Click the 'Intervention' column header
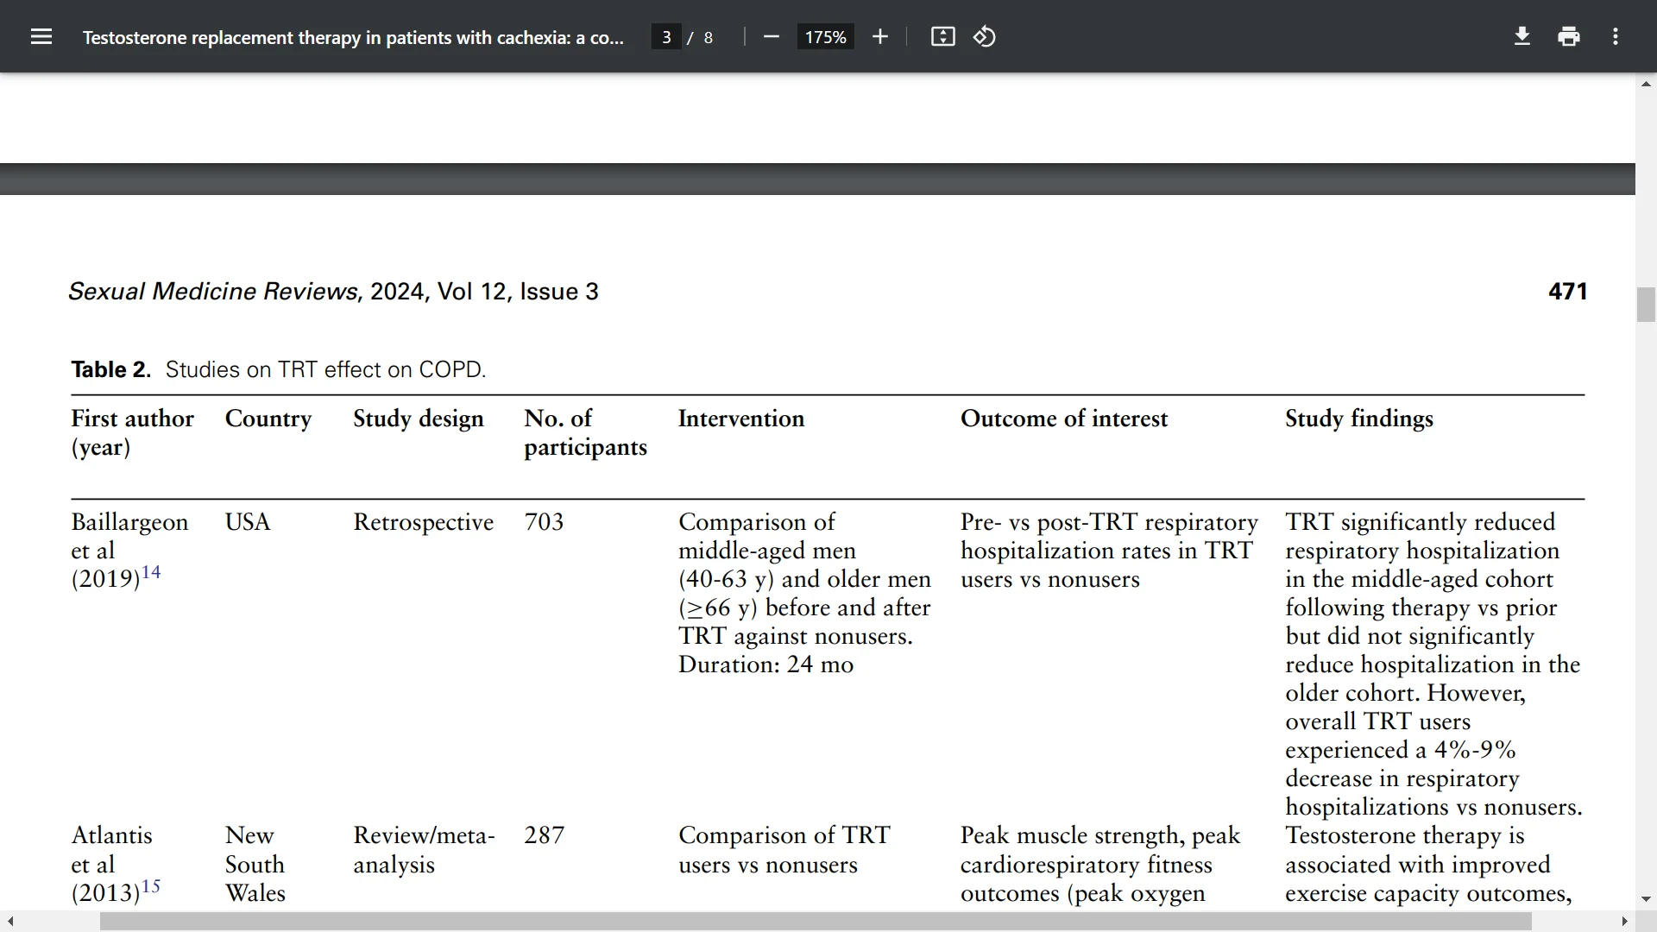The height and width of the screenshot is (932, 1657). [740, 419]
